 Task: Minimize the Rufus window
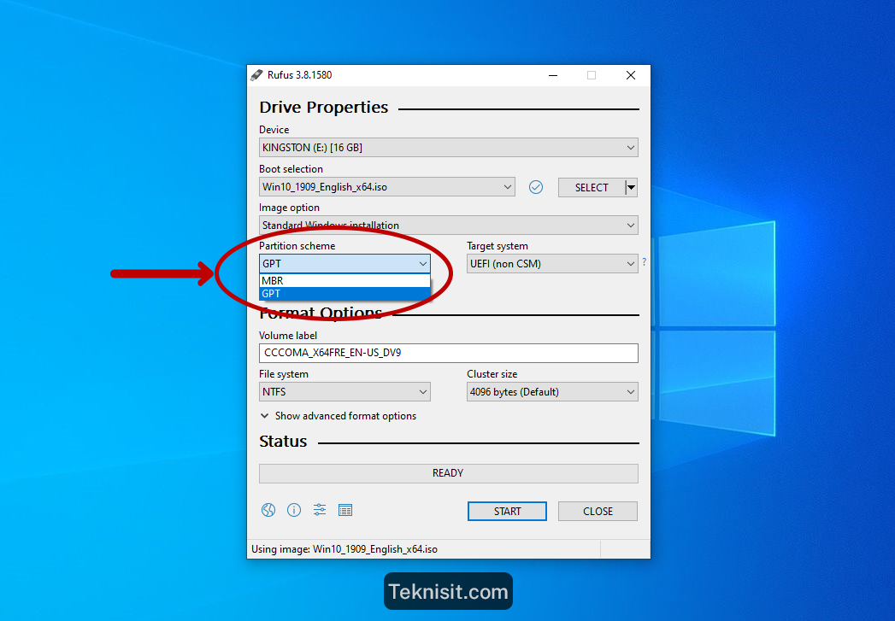click(x=553, y=75)
